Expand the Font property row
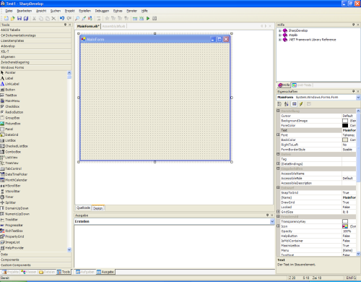 (x=278, y=135)
